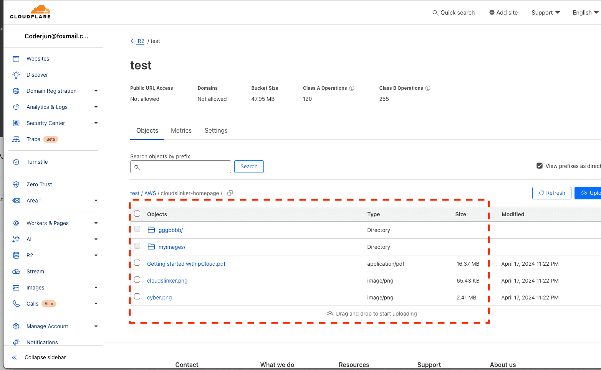Click the Manage Account gear icon

[16, 326]
